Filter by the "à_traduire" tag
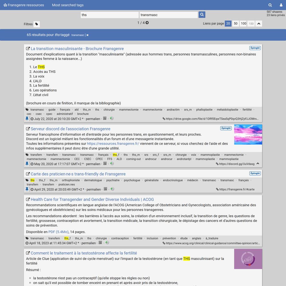Image resolution: width=286 pixels, height=286 pixels. tap(212, 239)
